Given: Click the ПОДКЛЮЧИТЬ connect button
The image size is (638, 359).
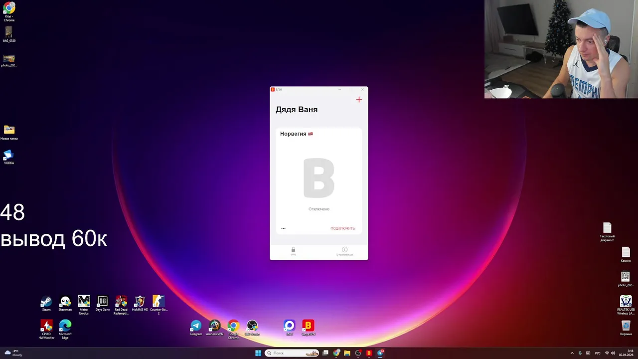Looking at the screenshot, I should pyautogui.click(x=343, y=228).
